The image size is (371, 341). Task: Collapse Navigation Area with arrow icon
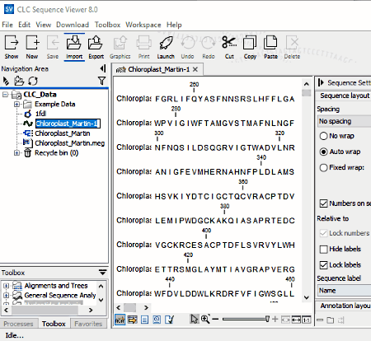pos(103,68)
